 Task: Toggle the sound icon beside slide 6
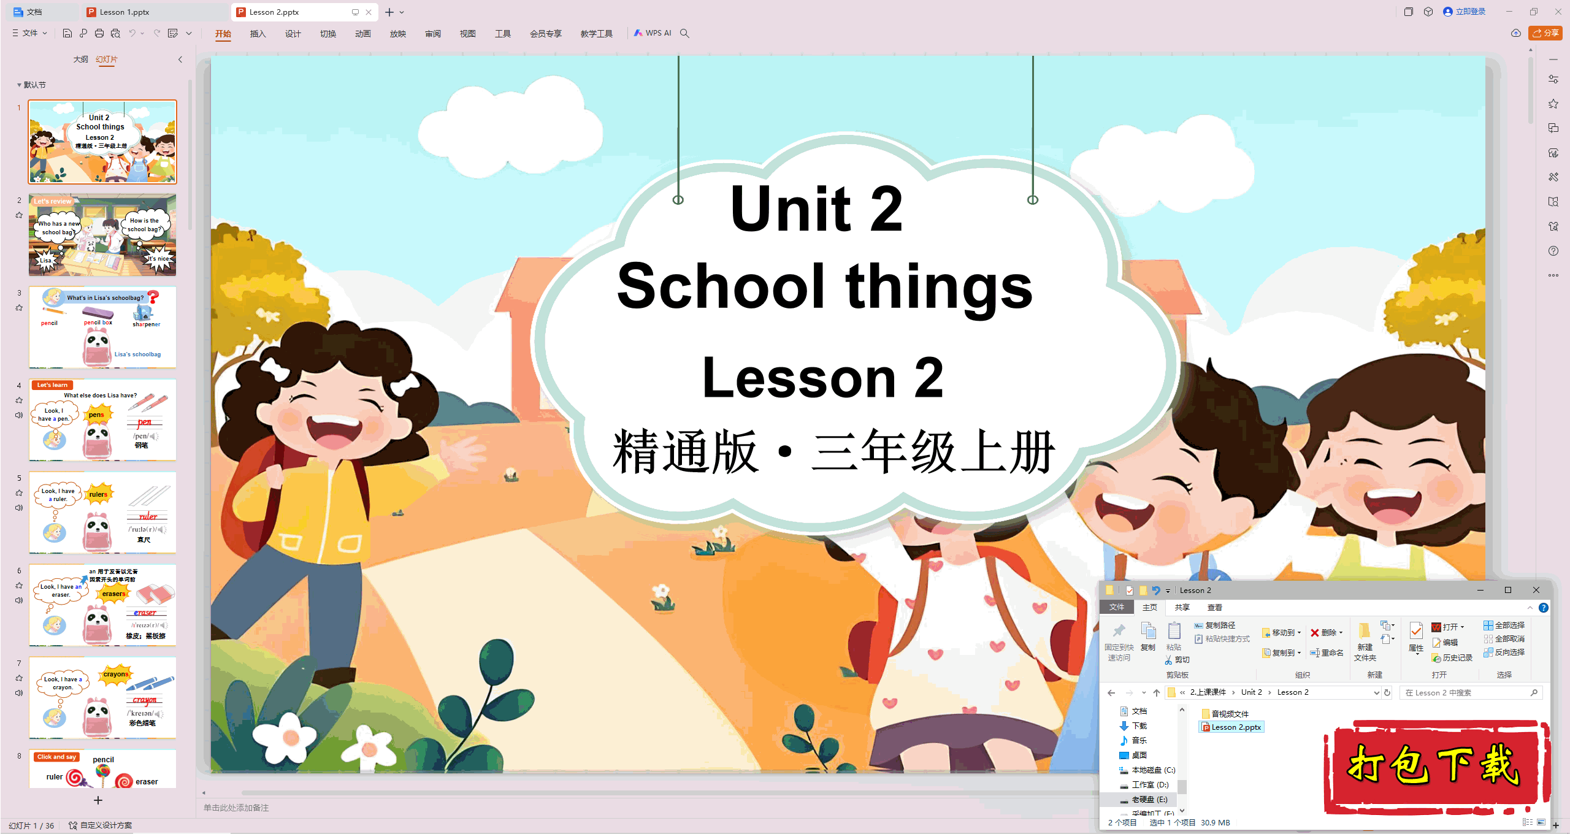coord(19,600)
